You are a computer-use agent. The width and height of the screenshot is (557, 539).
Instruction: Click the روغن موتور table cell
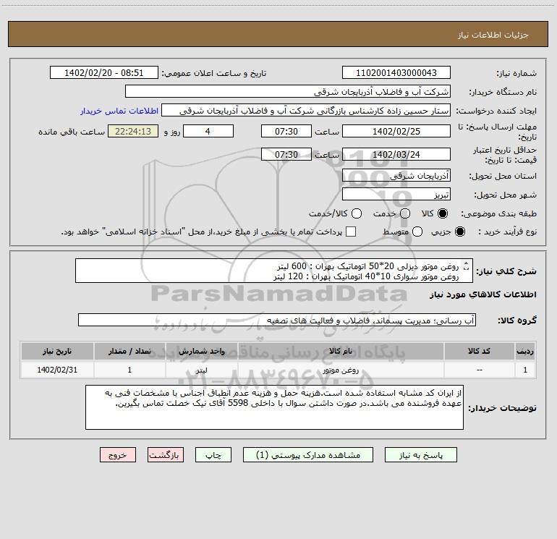pos(340,370)
